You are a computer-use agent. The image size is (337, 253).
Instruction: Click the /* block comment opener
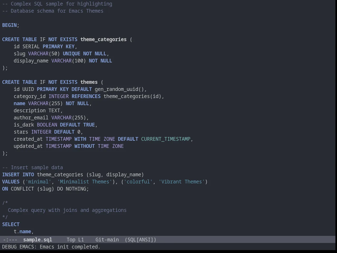coord(5,203)
